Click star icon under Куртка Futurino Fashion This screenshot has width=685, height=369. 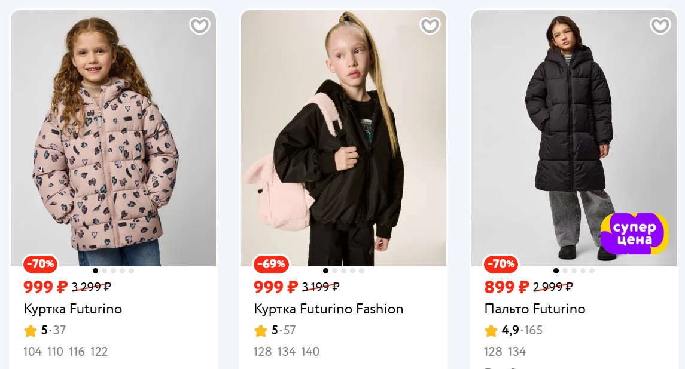tap(261, 330)
